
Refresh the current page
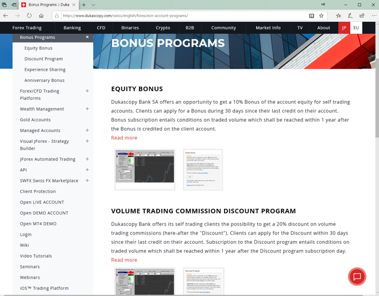click(x=29, y=15)
